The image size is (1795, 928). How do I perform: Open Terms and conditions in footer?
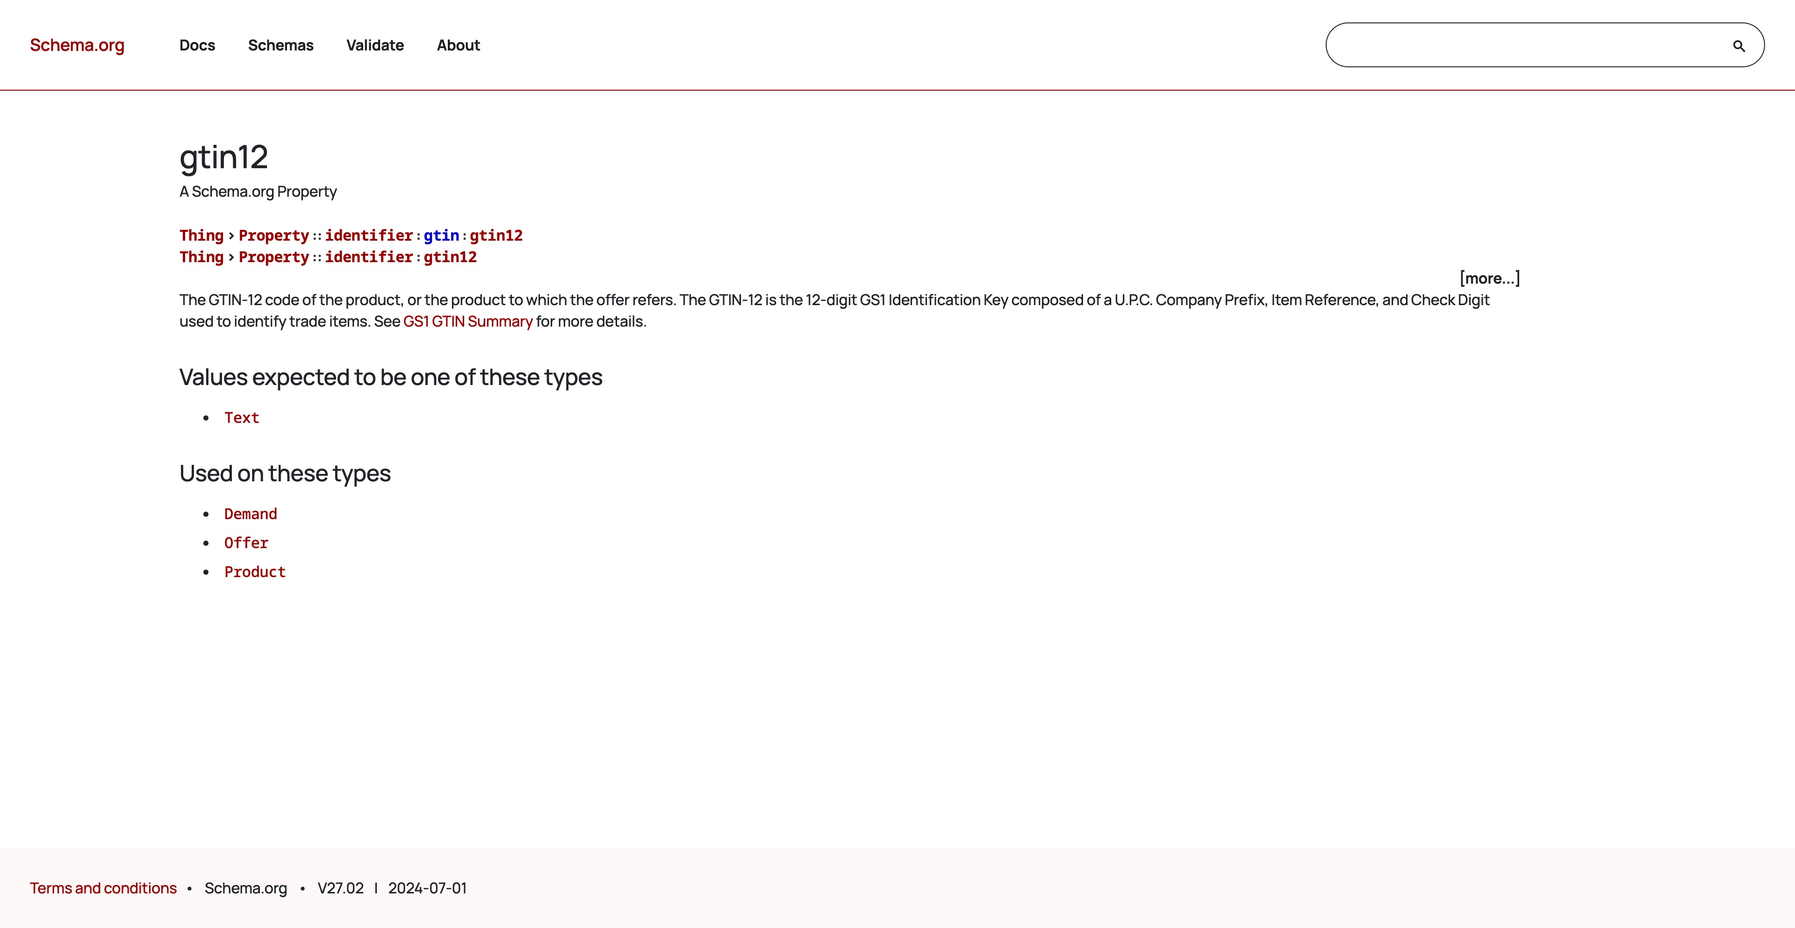click(103, 888)
